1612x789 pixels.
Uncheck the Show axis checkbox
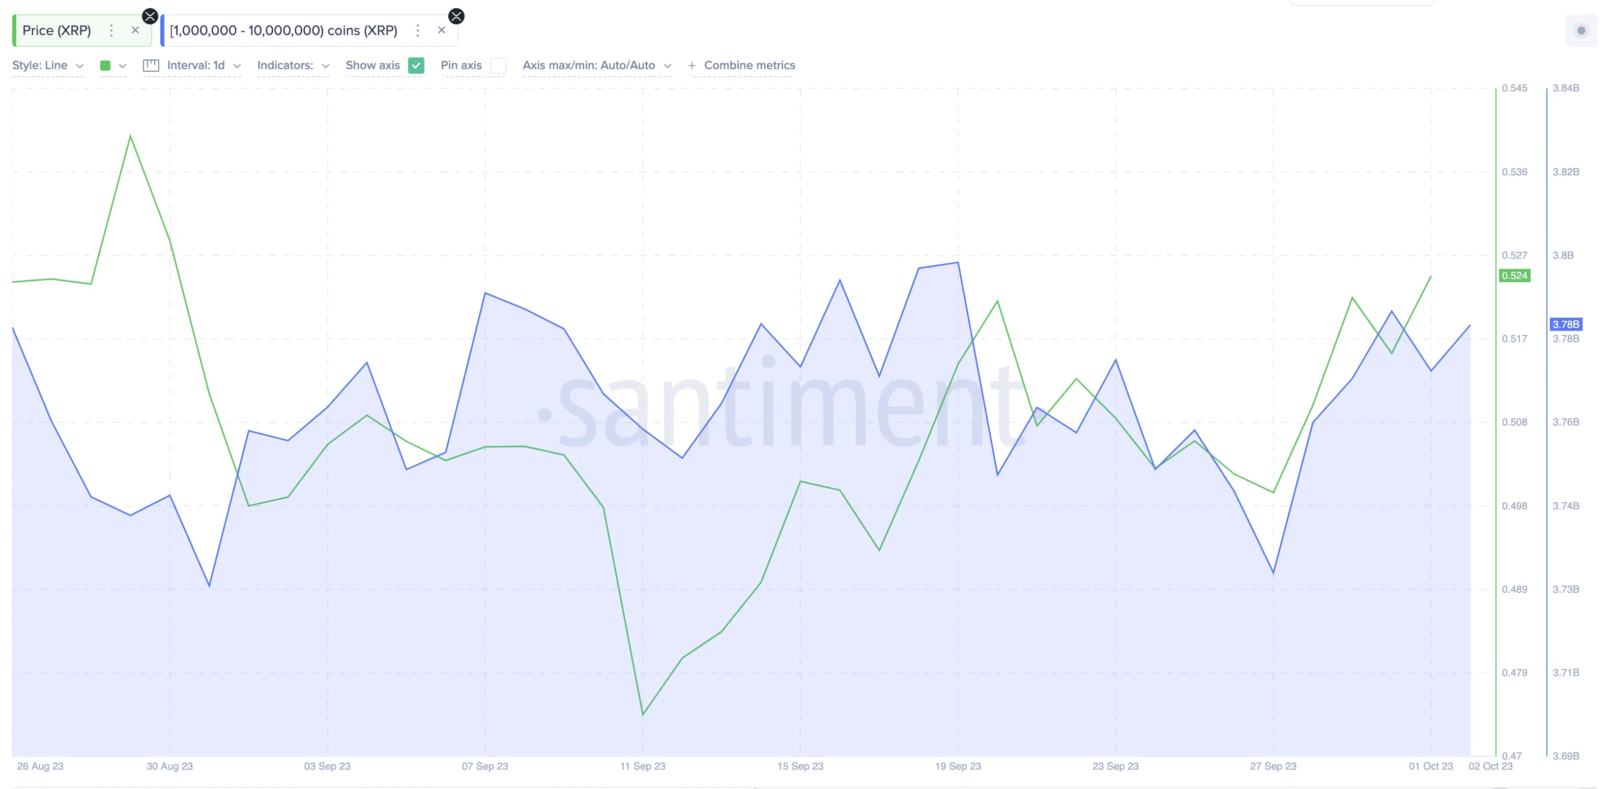(416, 66)
